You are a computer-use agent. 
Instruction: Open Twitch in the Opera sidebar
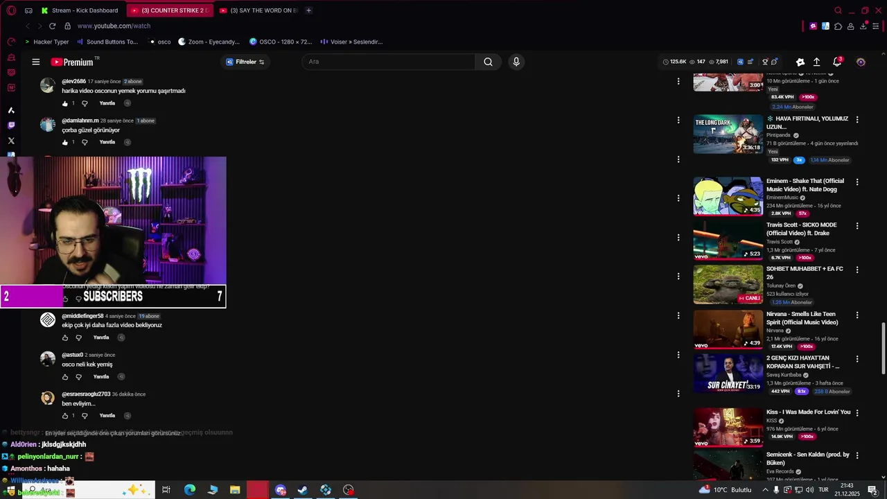point(11,125)
